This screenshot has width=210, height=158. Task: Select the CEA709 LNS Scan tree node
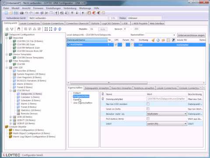click(x=26, y=44)
